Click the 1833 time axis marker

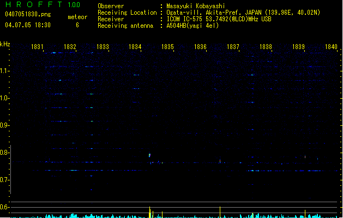[103, 47]
